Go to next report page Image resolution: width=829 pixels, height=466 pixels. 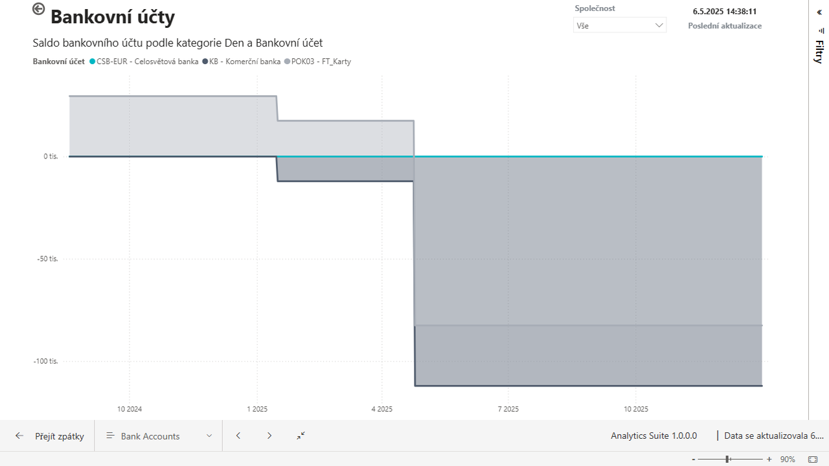pyautogui.click(x=269, y=436)
